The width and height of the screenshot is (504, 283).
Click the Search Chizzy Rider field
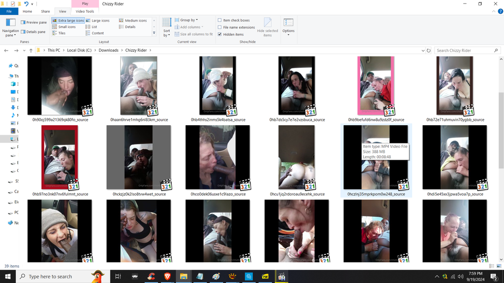pos(465,50)
